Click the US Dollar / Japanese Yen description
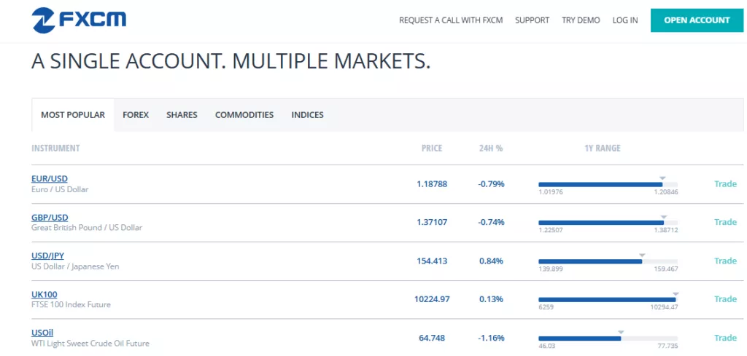This screenshot has height=356, width=747. tap(75, 266)
